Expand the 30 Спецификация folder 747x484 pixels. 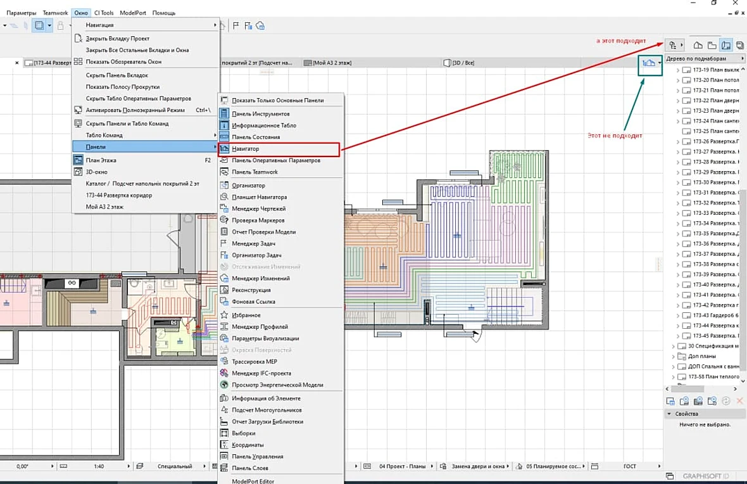pos(673,346)
